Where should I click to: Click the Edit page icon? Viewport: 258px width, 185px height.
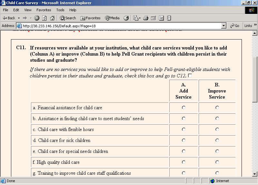tap(154, 18)
